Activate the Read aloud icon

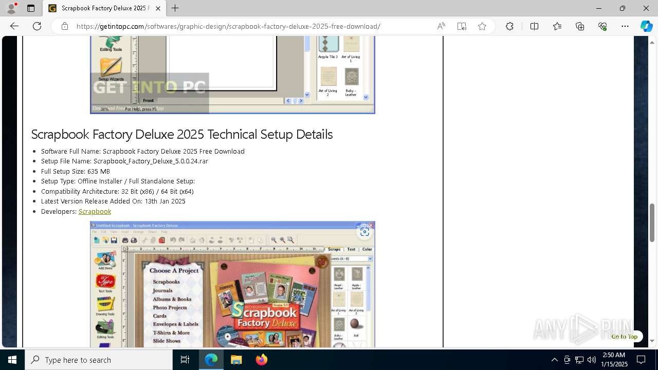441,26
